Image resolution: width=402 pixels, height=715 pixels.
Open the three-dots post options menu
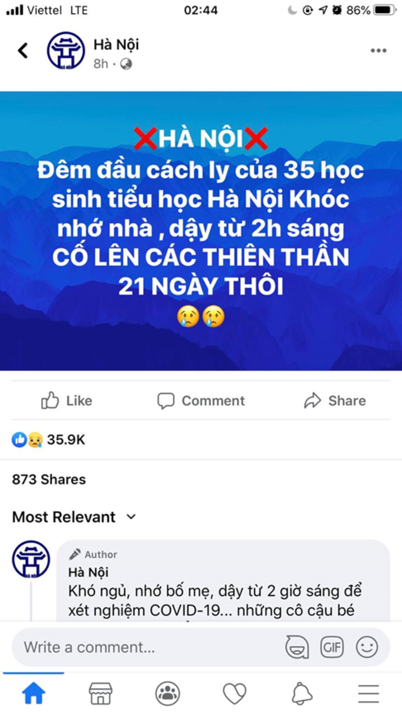coord(378,51)
